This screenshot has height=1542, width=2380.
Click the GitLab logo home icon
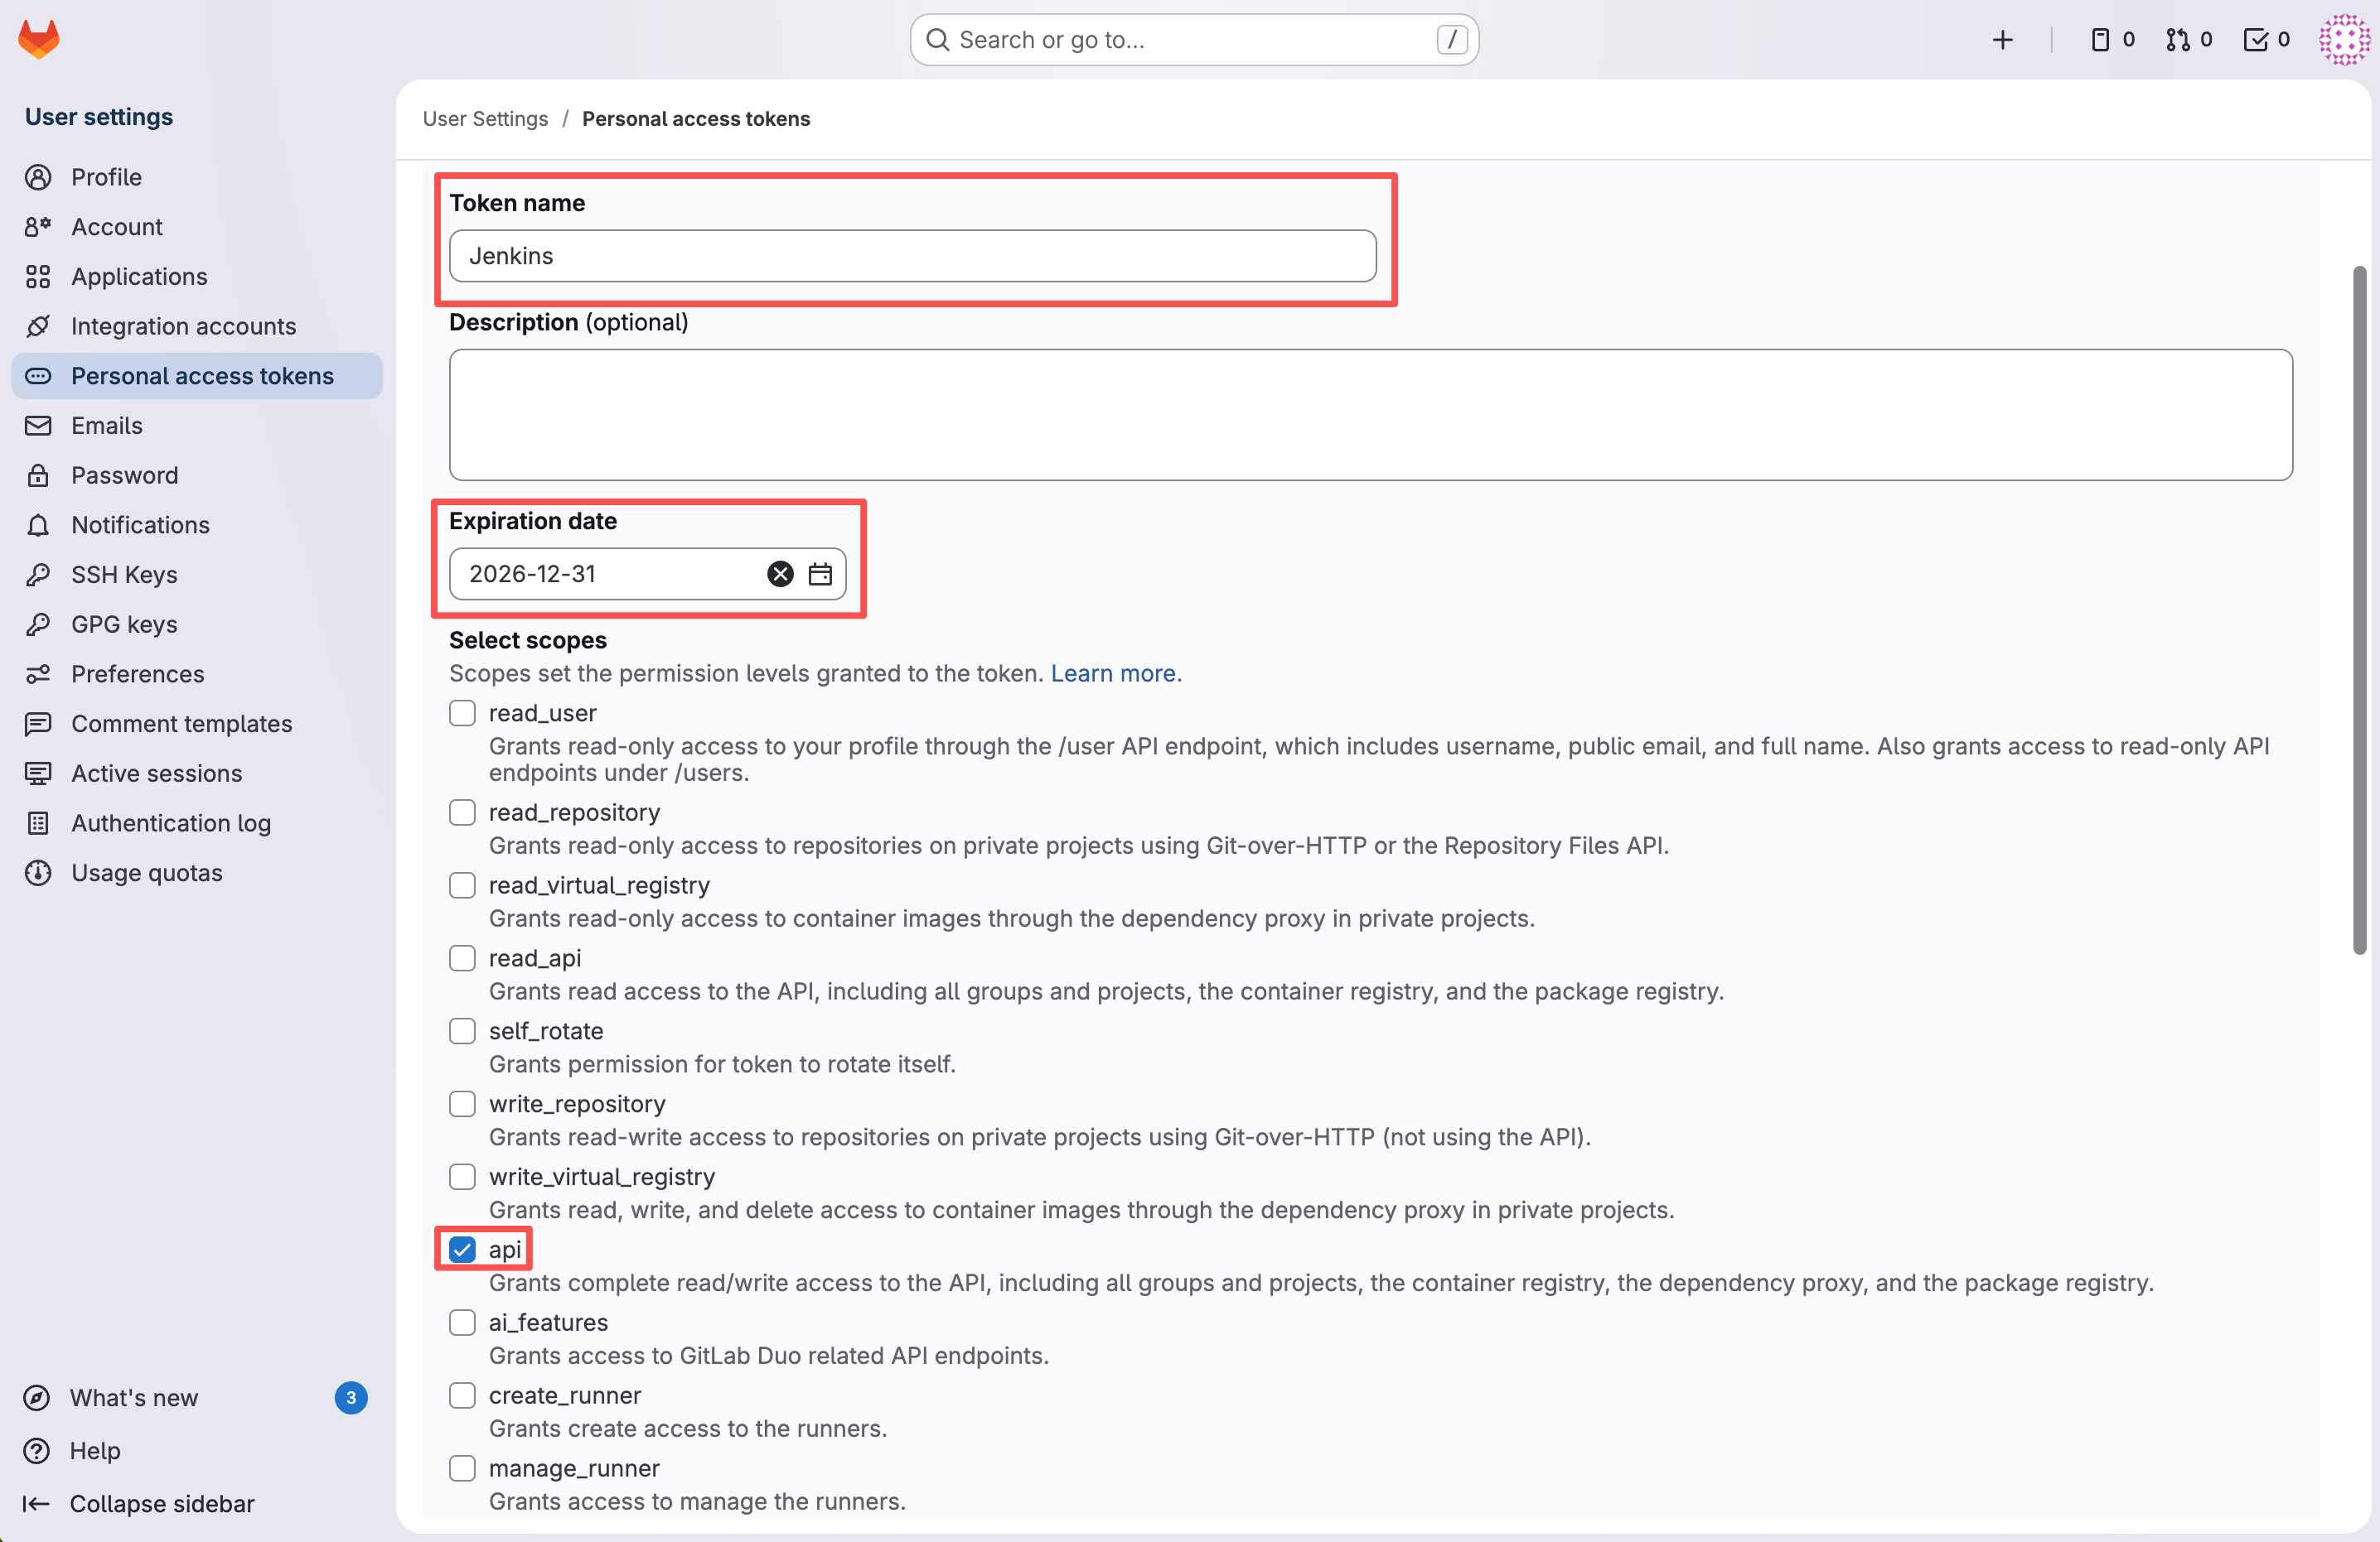39,39
